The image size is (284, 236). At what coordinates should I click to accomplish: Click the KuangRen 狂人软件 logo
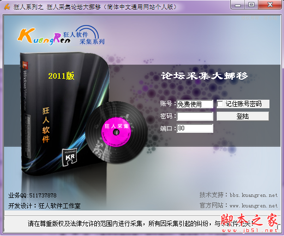pos(61,36)
